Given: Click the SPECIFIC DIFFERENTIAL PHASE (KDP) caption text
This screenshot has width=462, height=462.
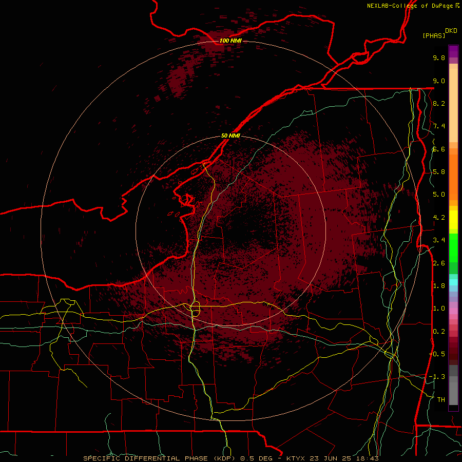Looking at the screenshot, I should 159,458.
